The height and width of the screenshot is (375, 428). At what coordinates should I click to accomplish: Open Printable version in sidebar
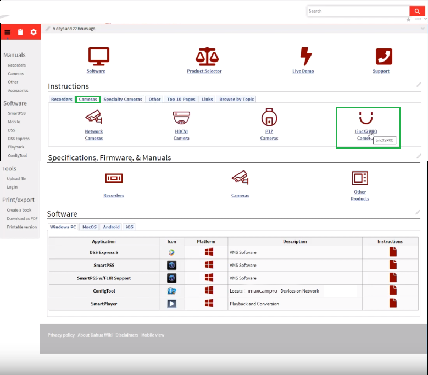[x=22, y=227]
